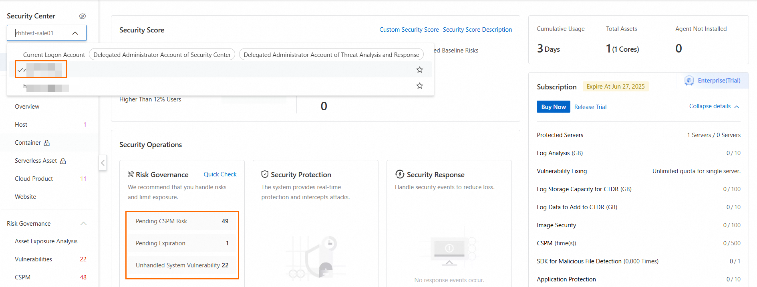Select Delegated Administrator Account of Security Center
Image resolution: width=757 pixels, height=287 pixels.
click(x=162, y=55)
